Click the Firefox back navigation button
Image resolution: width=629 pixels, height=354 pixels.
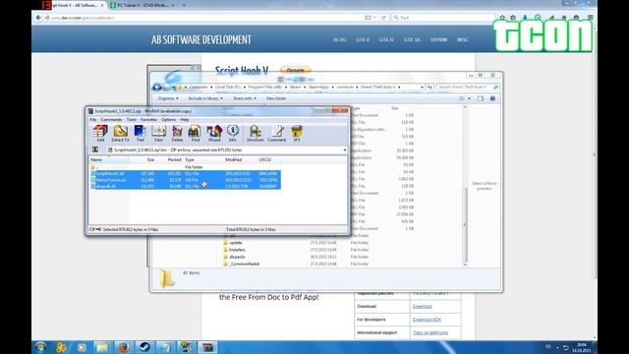point(38,18)
